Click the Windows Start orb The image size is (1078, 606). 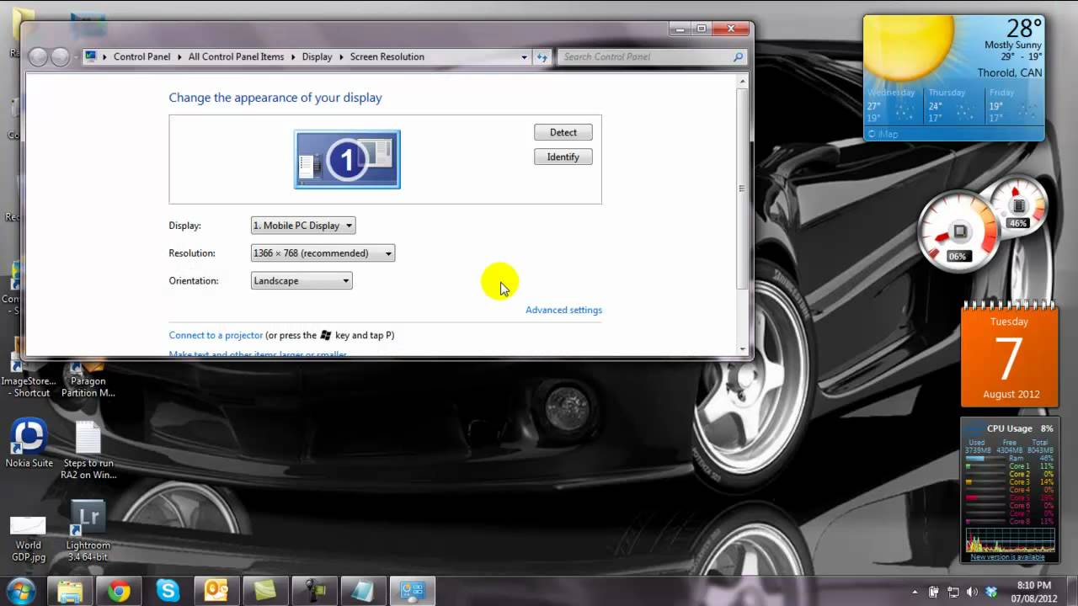(20, 591)
